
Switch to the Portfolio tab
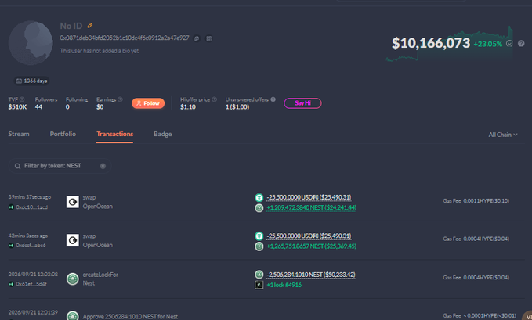(63, 134)
